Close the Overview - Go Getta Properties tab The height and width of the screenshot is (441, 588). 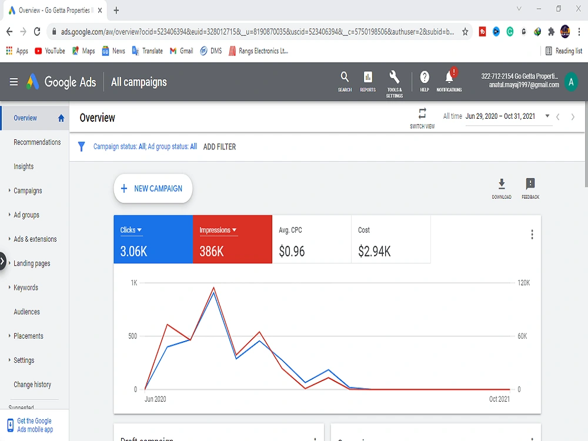click(x=100, y=11)
